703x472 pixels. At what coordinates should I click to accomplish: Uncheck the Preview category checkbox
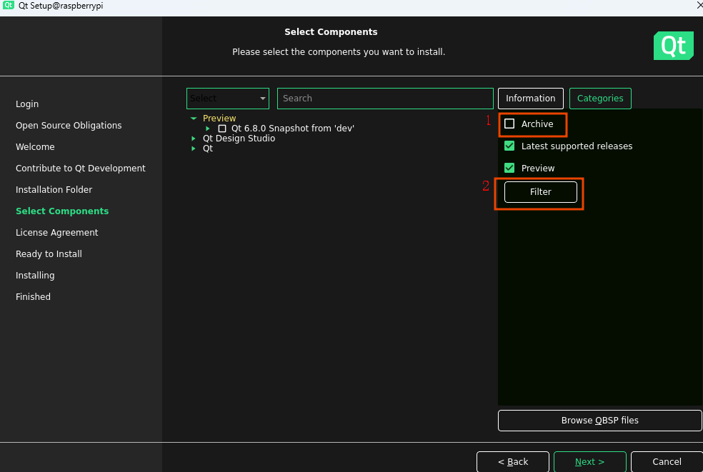(509, 168)
